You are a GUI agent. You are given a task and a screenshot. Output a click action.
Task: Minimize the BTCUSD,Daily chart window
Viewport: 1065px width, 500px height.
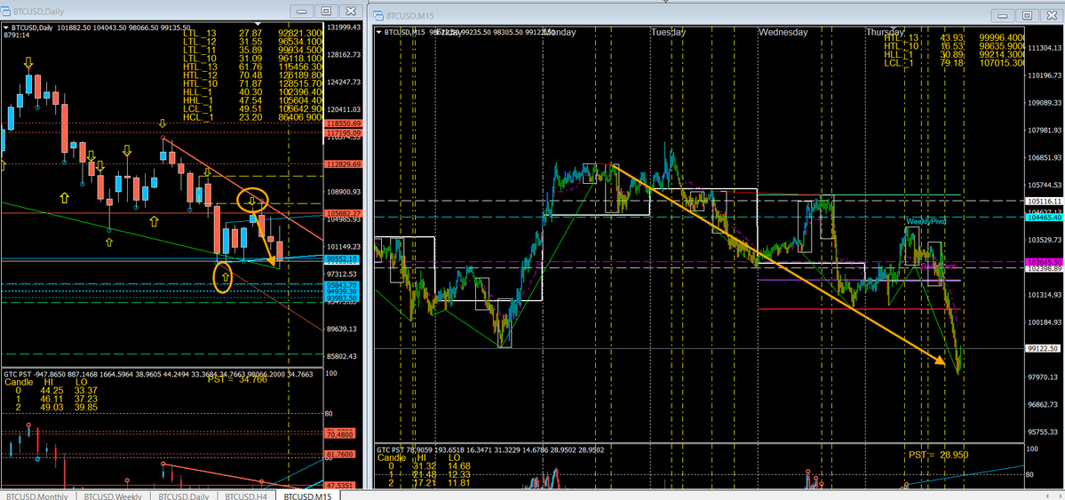(302, 10)
